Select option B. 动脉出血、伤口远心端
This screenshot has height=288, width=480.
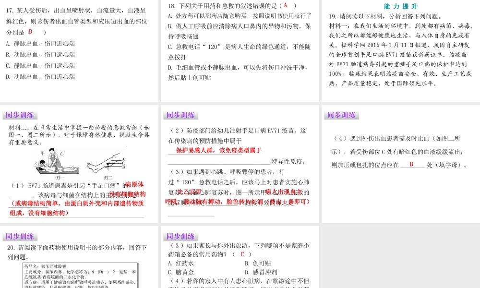(x=40, y=54)
